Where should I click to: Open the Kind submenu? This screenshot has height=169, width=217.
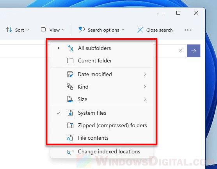(102, 87)
